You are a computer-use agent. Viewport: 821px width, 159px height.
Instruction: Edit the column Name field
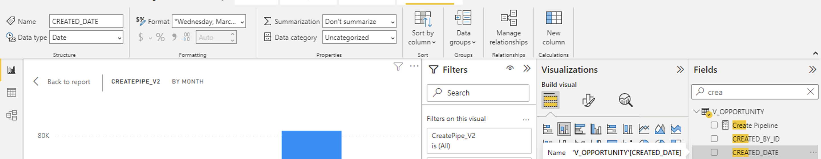coord(86,21)
